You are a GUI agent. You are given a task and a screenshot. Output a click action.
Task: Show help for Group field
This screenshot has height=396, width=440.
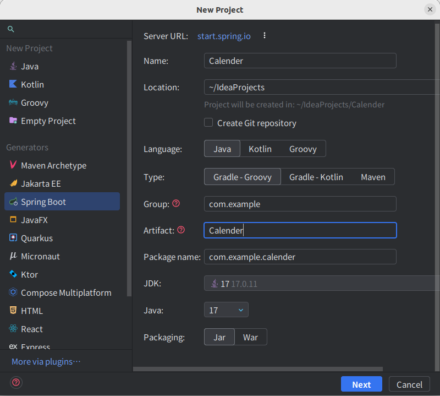click(x=176, y=203)
